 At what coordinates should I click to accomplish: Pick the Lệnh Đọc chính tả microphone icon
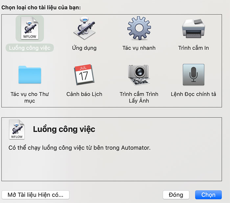click(194, 75)
